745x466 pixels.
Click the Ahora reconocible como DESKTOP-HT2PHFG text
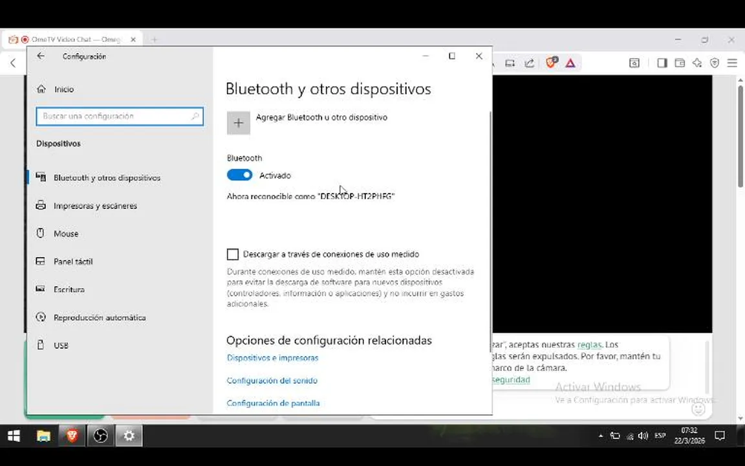pyautogui.click(x=310, y=196)
